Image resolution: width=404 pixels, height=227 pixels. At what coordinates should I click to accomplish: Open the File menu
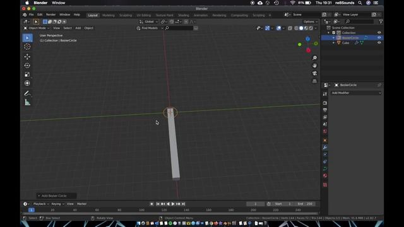point(31,15)
